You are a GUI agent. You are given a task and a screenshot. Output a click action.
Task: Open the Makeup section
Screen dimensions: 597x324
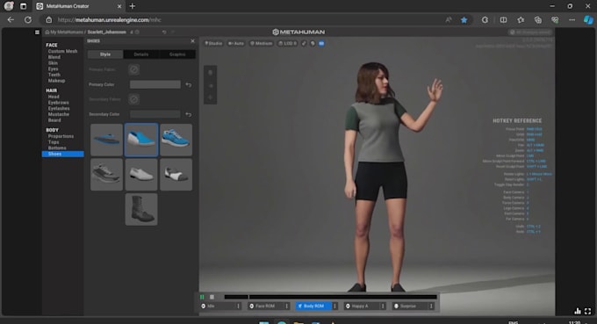(56, 81)
